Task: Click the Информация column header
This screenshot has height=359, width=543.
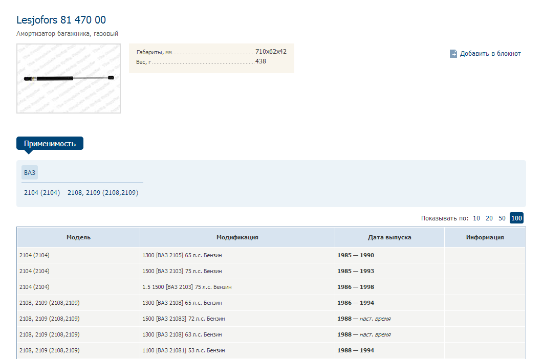Action: coord(485,237)
